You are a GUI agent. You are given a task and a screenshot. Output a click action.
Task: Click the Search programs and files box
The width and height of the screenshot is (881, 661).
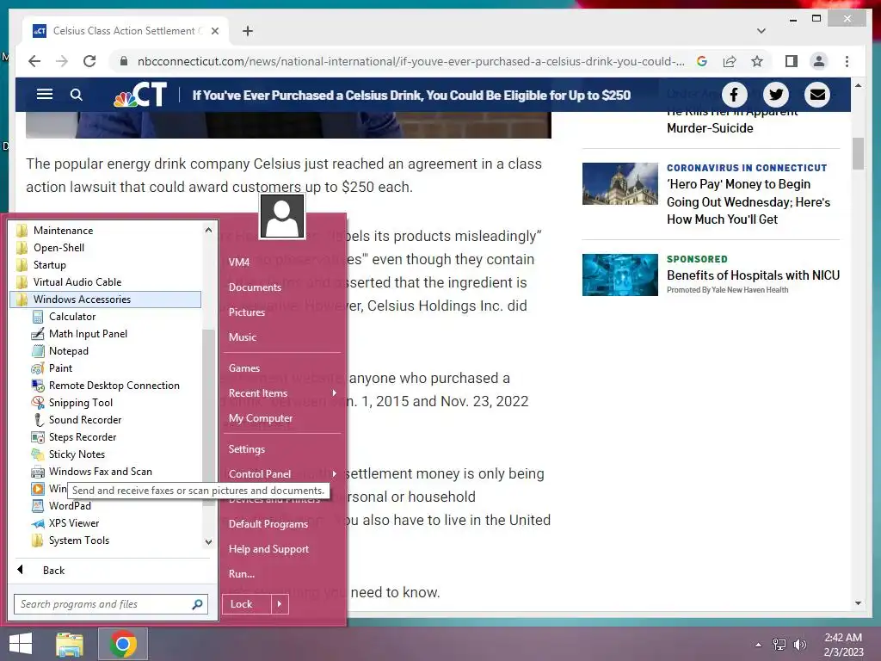pyautogui.click(x=111, y=604)
